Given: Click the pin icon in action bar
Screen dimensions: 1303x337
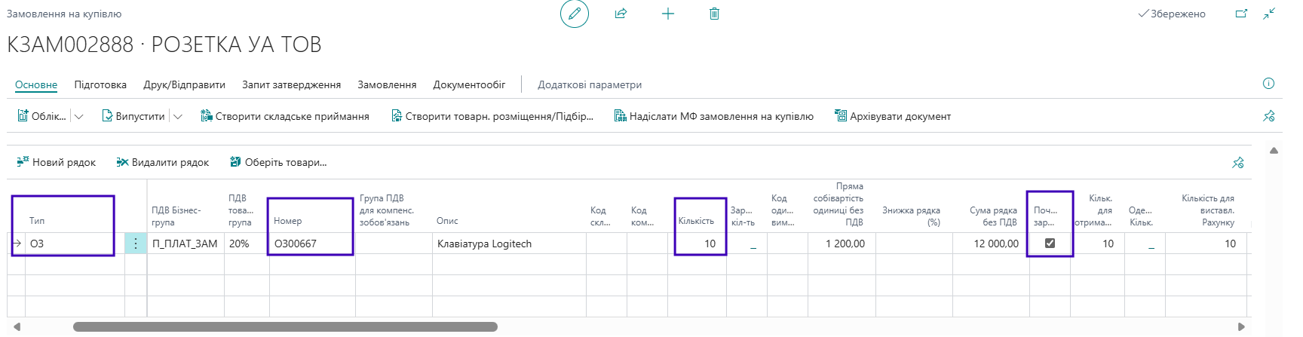Looking at the screenshot, I should pos(1268,116).
